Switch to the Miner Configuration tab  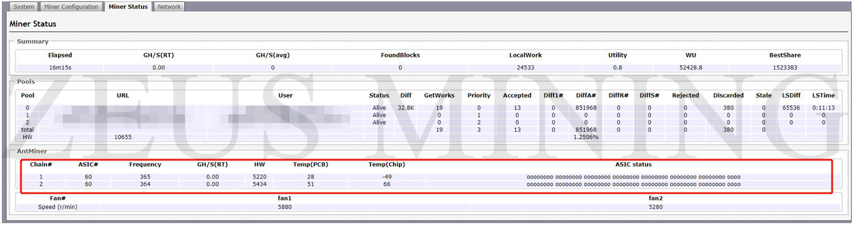pyautogui.click(x=71, y=7)
